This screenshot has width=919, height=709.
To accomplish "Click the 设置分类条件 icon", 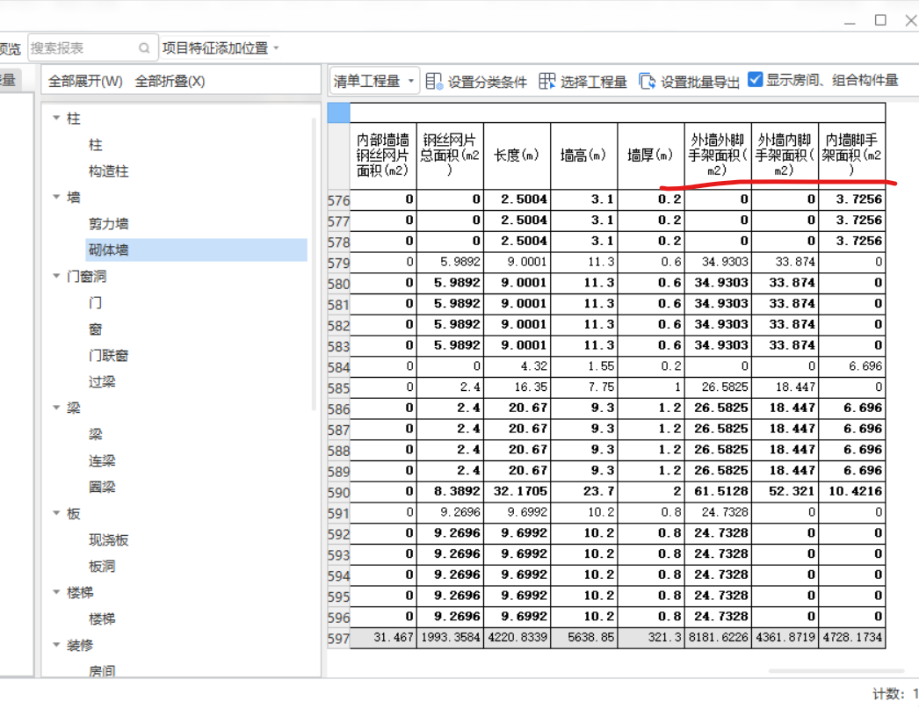I will [x=434, y=82].
